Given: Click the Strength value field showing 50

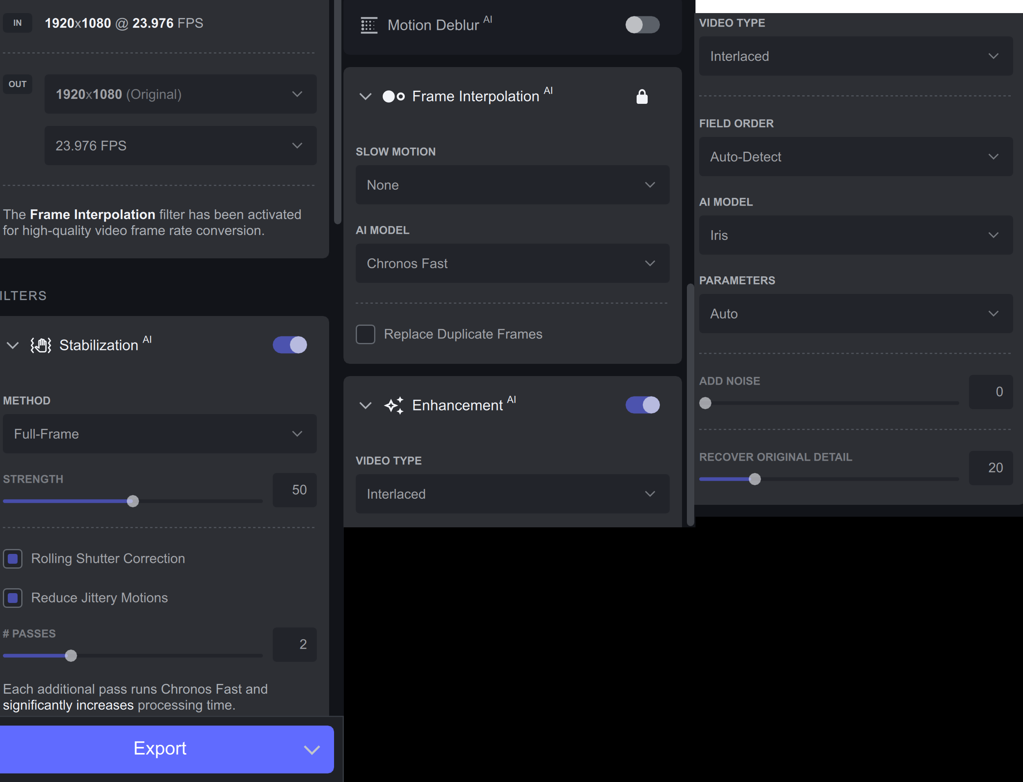Looking at the screenshot, I should tap(295, 490).
